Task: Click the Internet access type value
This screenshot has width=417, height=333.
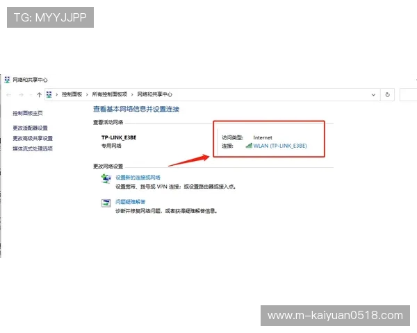Action: pyautogui.click(x=263, y=137)
